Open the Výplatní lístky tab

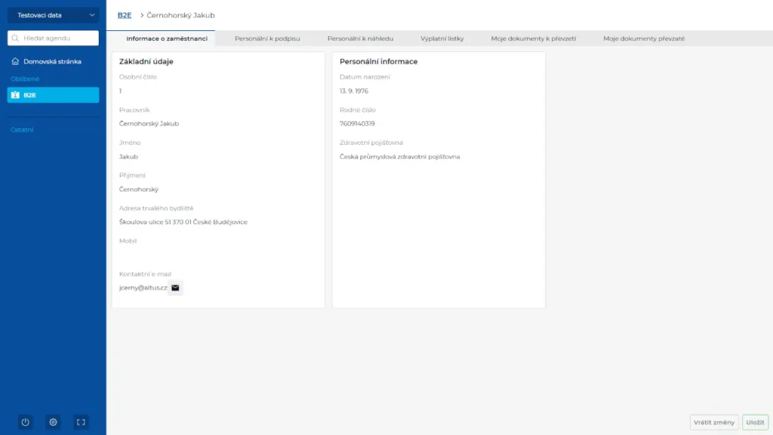(442, 39)
